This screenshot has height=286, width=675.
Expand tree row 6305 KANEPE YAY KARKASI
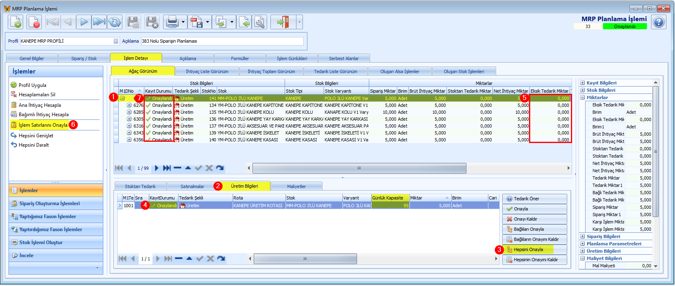pyautogui.click(x=129, y=119)
